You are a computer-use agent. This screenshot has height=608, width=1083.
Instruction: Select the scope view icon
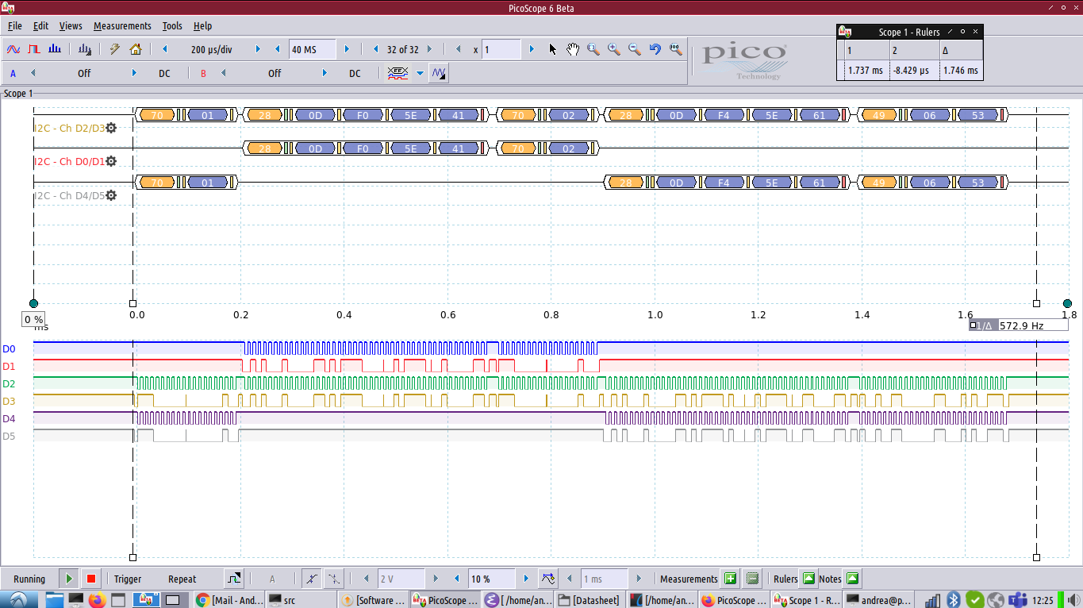pyautogui.click(x=13, y=49)
